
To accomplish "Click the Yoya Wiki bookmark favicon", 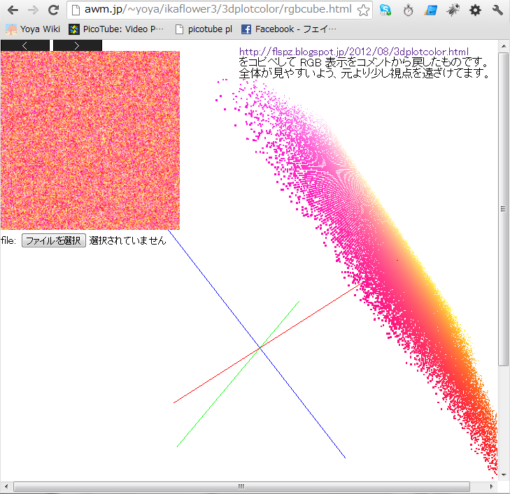I will (11, 29).
